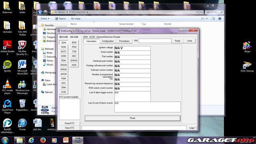Open Firefox from the taskbar
The height and width of the screenshot is (144, 256).
(43, 140)
